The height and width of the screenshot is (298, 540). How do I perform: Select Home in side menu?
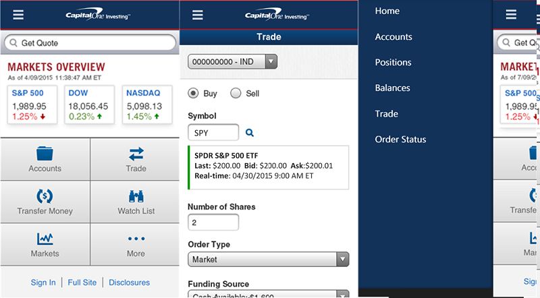coord(387,11)
